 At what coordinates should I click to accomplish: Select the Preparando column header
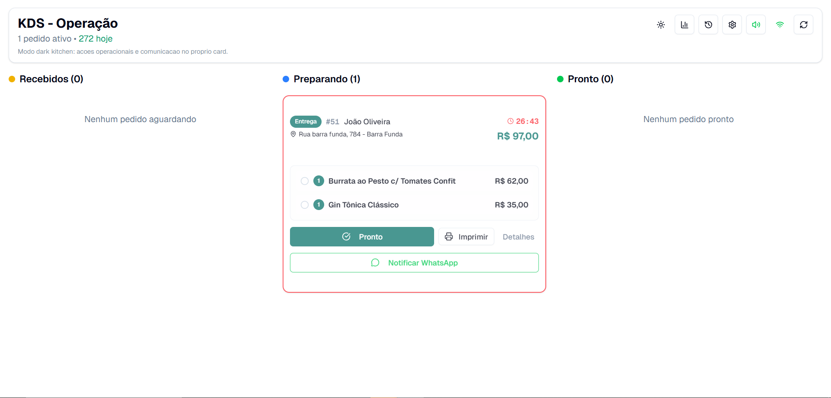pyautogui.click(x=326, y=79)
